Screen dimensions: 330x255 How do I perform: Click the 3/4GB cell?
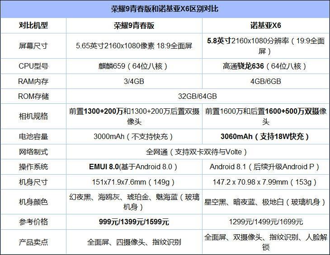(x=134, y=81)
